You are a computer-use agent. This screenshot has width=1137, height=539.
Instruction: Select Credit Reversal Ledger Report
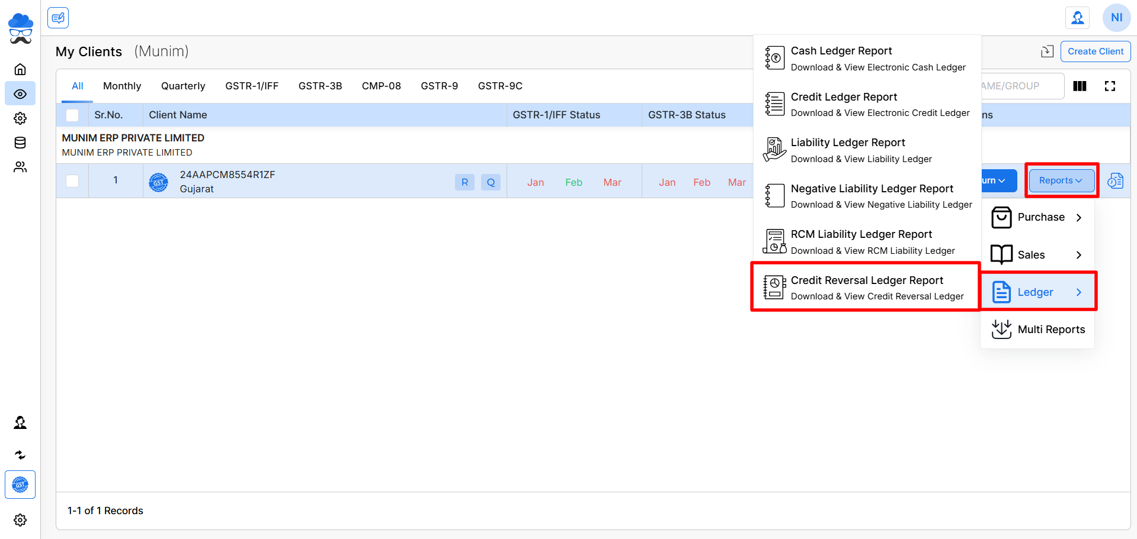pos(866,288)
